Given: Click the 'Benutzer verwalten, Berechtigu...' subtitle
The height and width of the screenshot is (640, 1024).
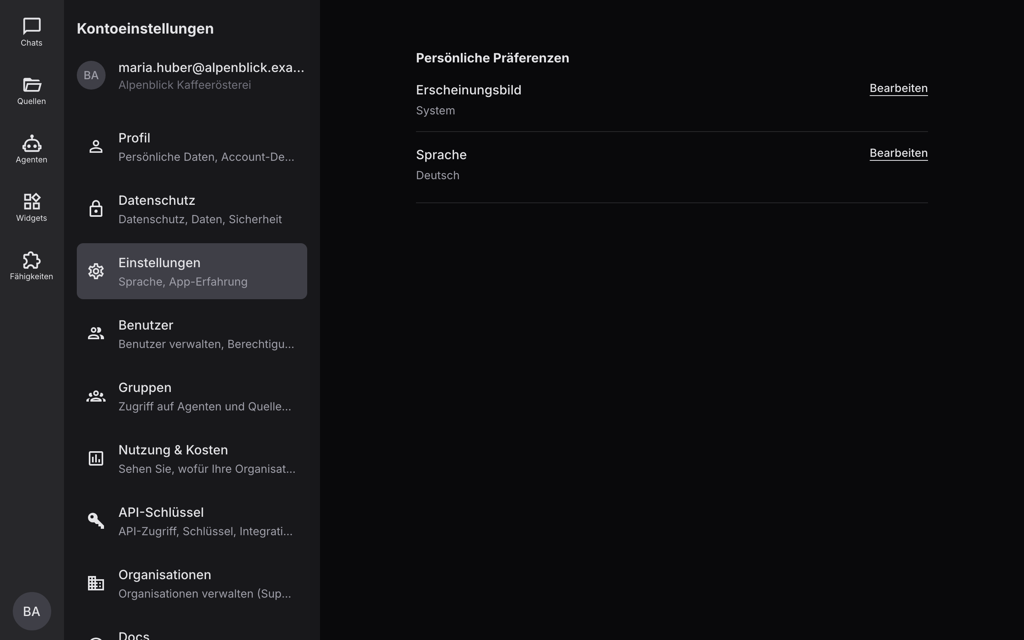Looking at the screenshot, I should [x=206, y=344].
